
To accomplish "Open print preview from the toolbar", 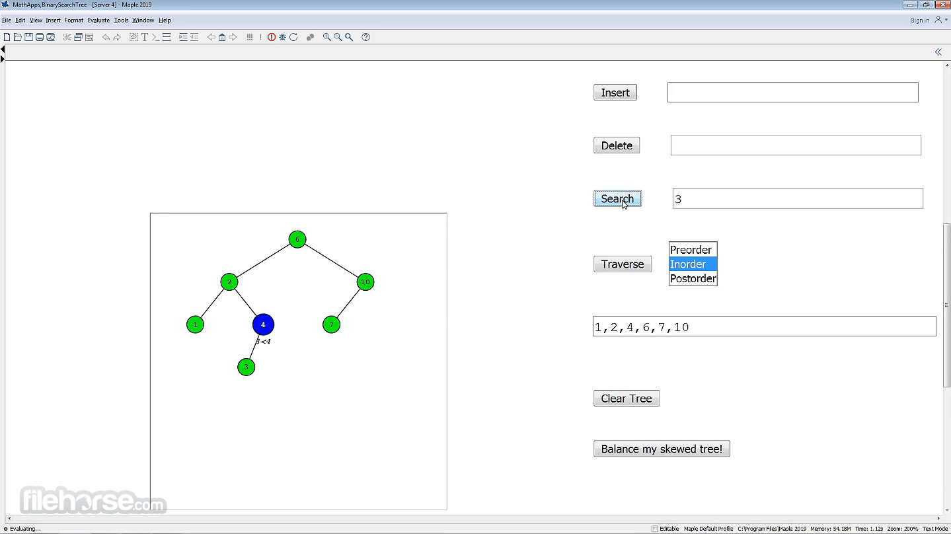I will point(50,37).
